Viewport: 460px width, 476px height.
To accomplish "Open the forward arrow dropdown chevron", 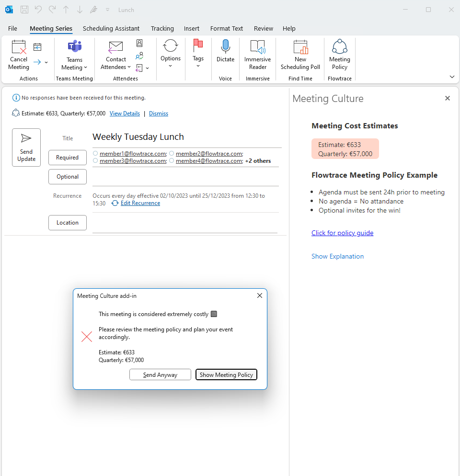I will [x=46, y=62].
